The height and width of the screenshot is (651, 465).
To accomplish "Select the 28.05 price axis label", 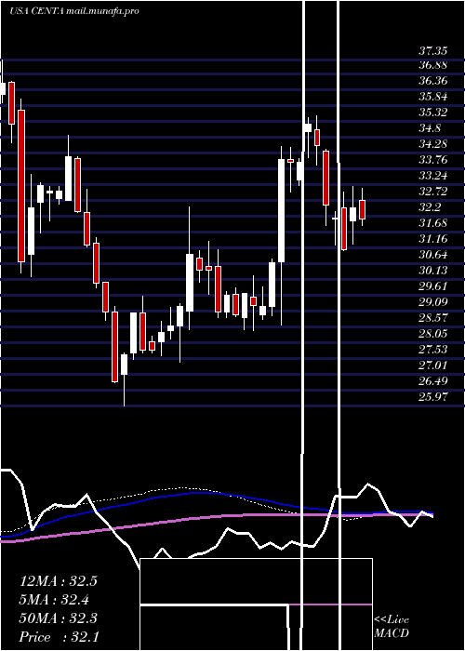I will pyautogui.click(x=433, y=333).
